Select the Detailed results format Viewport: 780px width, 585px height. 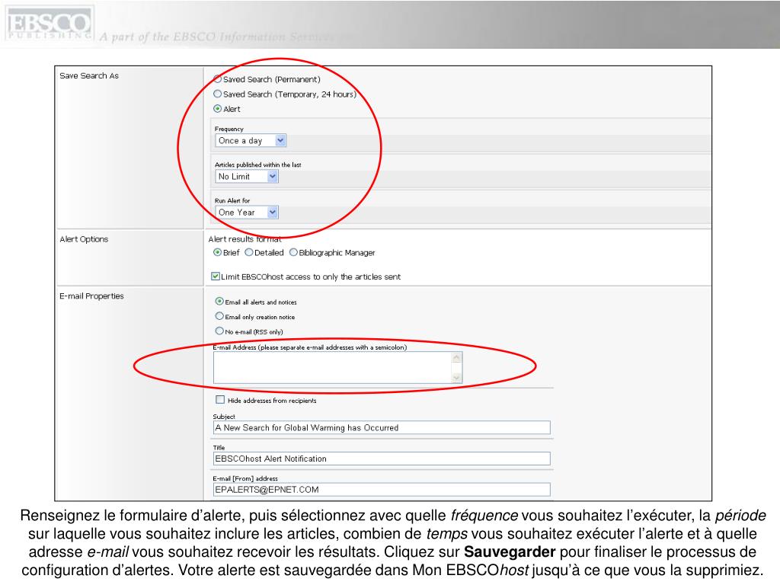(249, 253)
